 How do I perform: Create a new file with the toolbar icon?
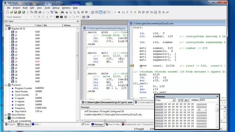(x=7, y=12)
